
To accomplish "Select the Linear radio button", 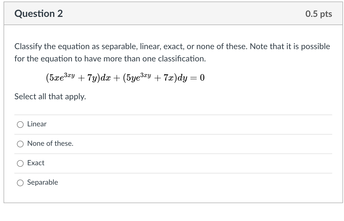I will point(20,124).
